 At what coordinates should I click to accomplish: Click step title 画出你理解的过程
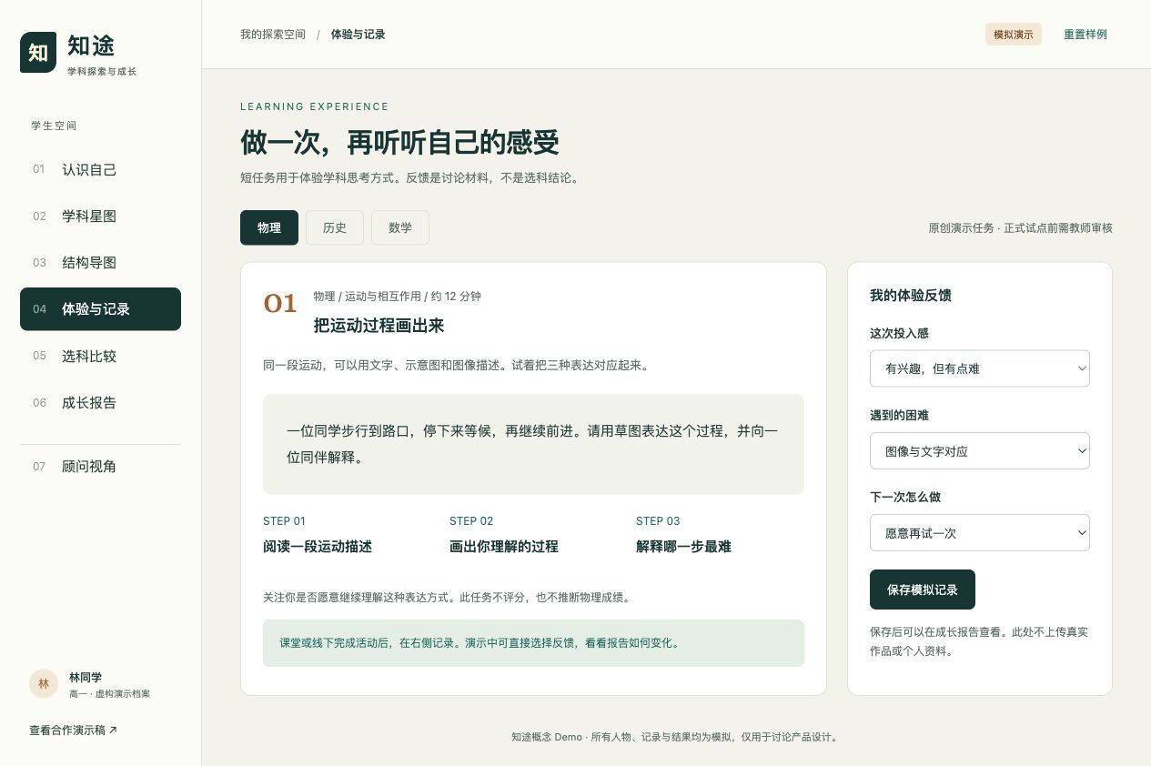point(504,547)
